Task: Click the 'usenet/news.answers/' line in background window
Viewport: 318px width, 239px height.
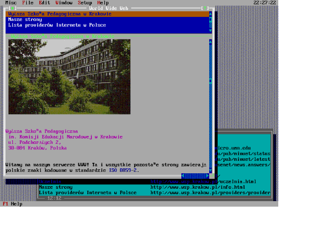Action: (x=242, y=165)
